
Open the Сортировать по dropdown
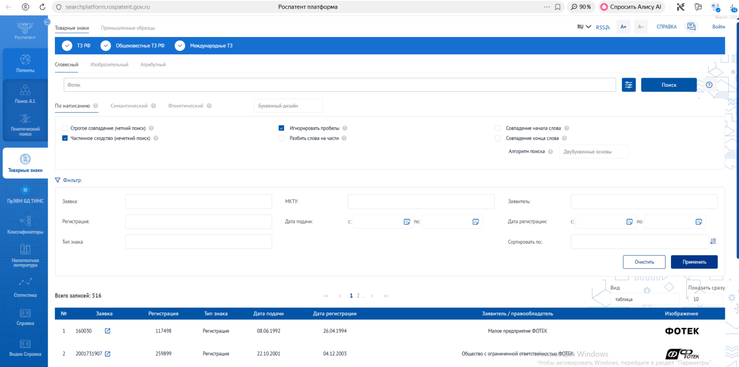(x=640, y=242)
